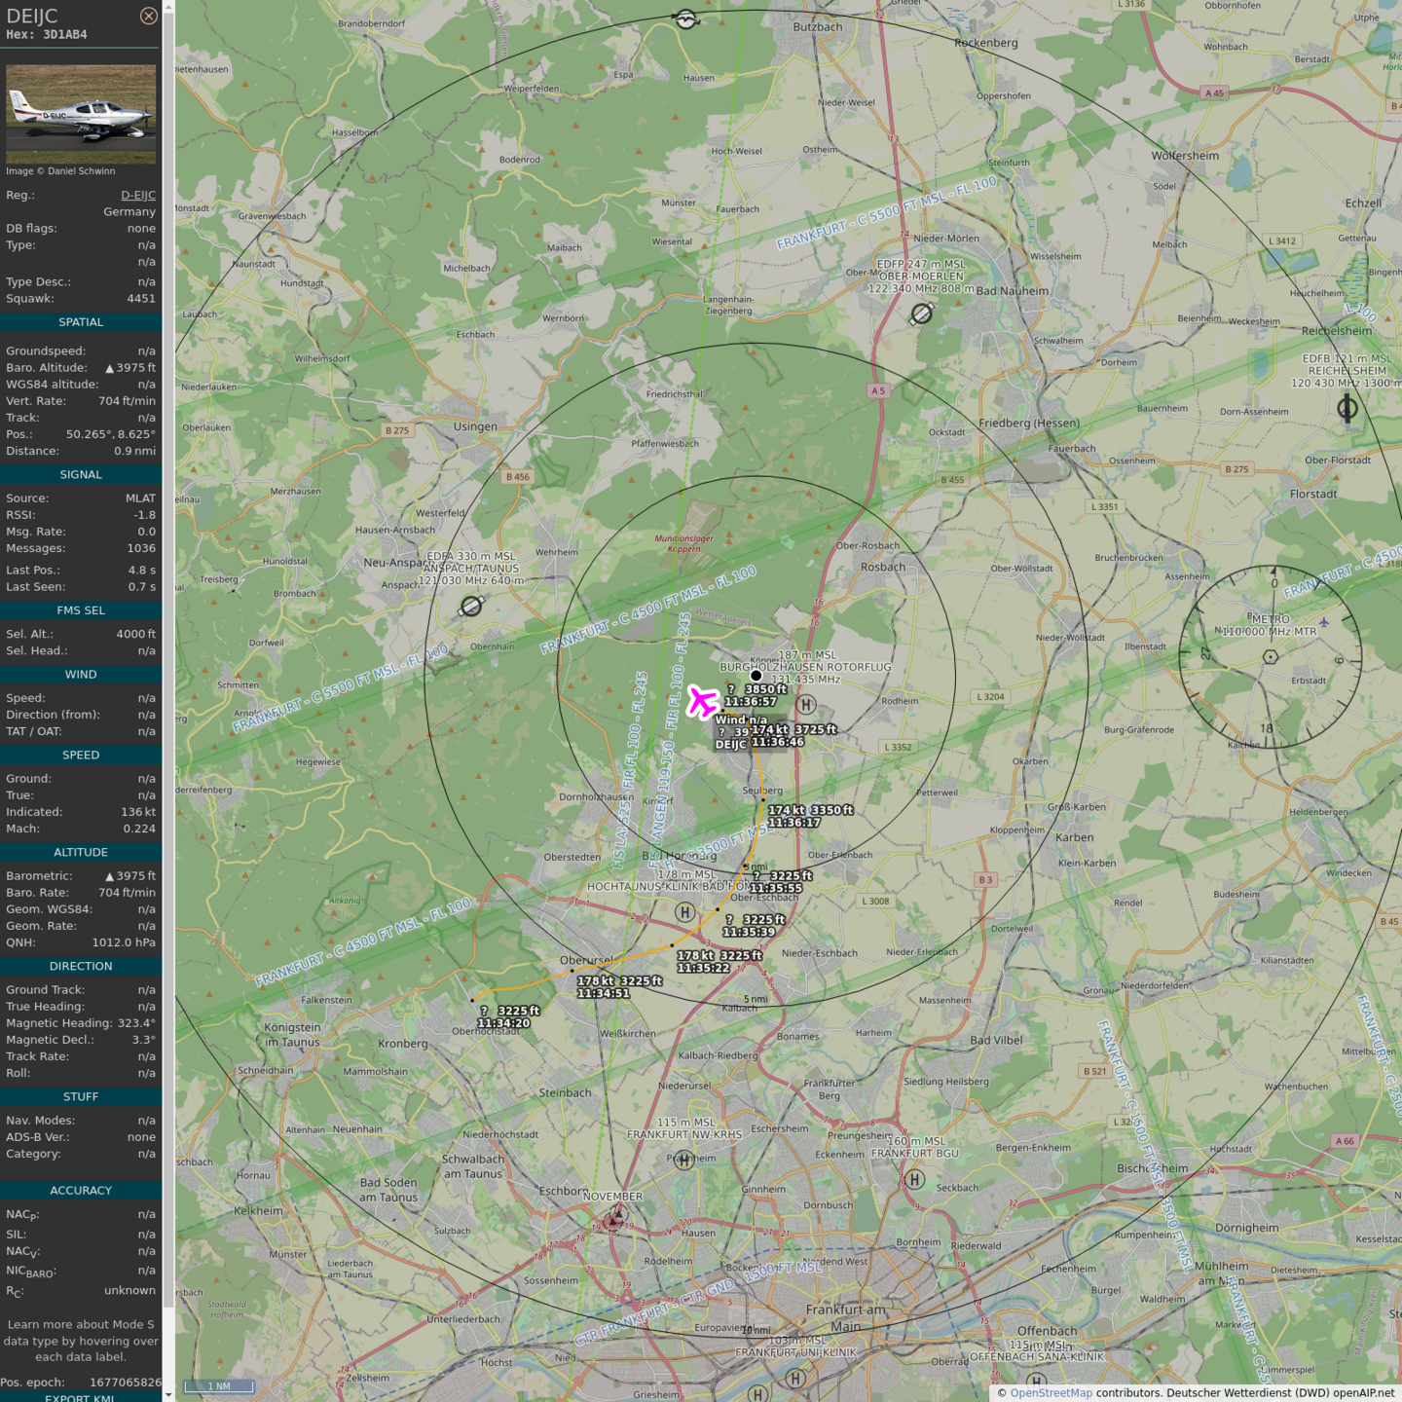Image resolution: width=1402 pixels, height=1402 pixels.
Task: Click the magenta DEIJC aircraft icon
Action: (702, 701)
